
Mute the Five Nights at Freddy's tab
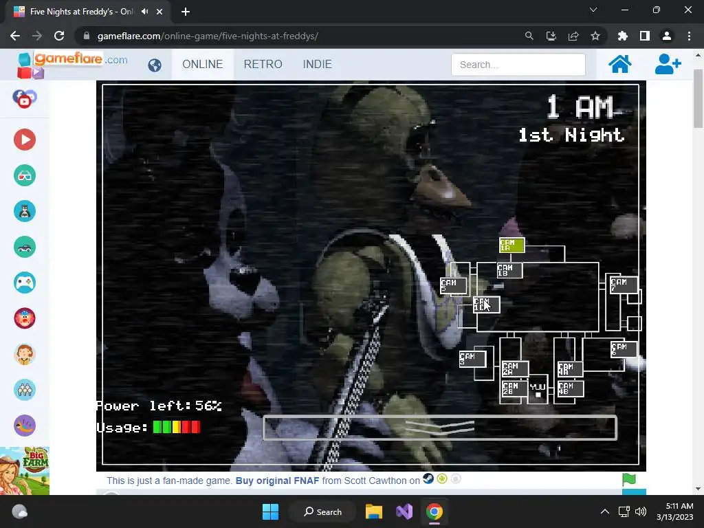[144, 12]
